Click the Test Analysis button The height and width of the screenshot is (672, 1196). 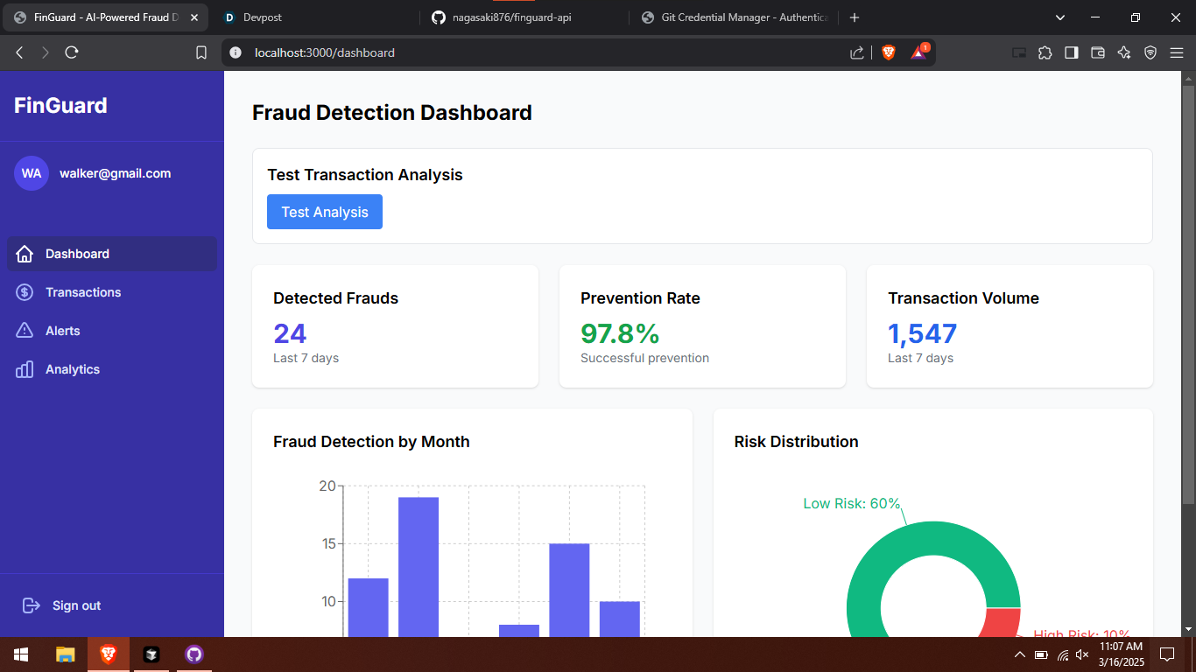click(x=325, y=212)
